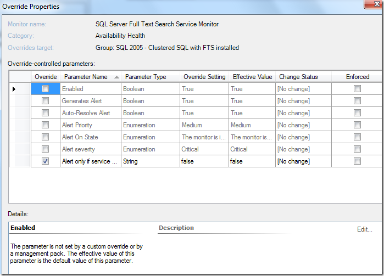Select the 'Alert only if service ...' cell
The height and width of the screenshot is (276, 384).
point(91,161)
